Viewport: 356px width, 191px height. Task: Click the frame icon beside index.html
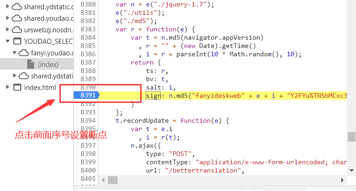(17, 87)
